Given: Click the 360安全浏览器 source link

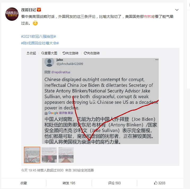Looking at the screenshot, I should (83, 170).
